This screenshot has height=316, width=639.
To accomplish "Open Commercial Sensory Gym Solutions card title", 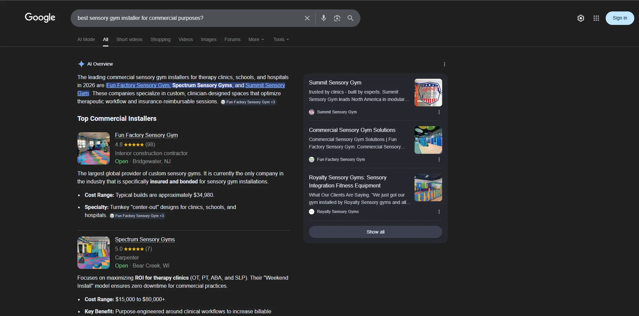I will coord(352,130).
